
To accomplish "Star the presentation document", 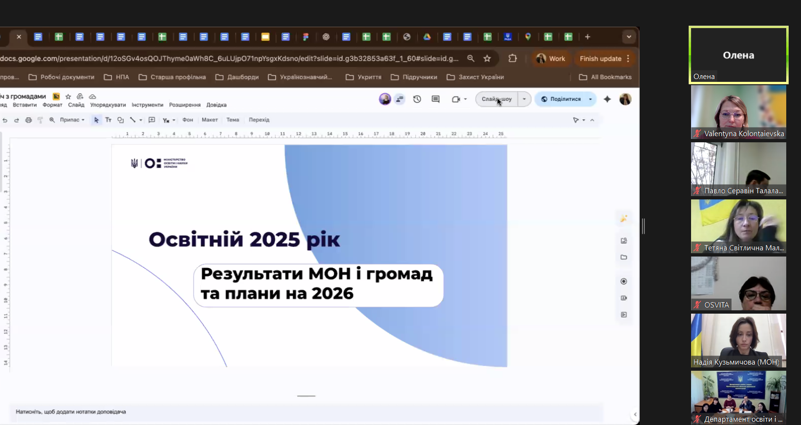I will 68,97.
